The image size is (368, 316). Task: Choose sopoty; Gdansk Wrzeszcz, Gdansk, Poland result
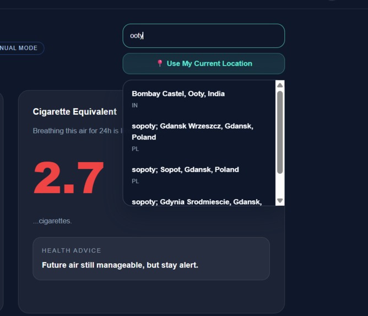click(199, 137)
